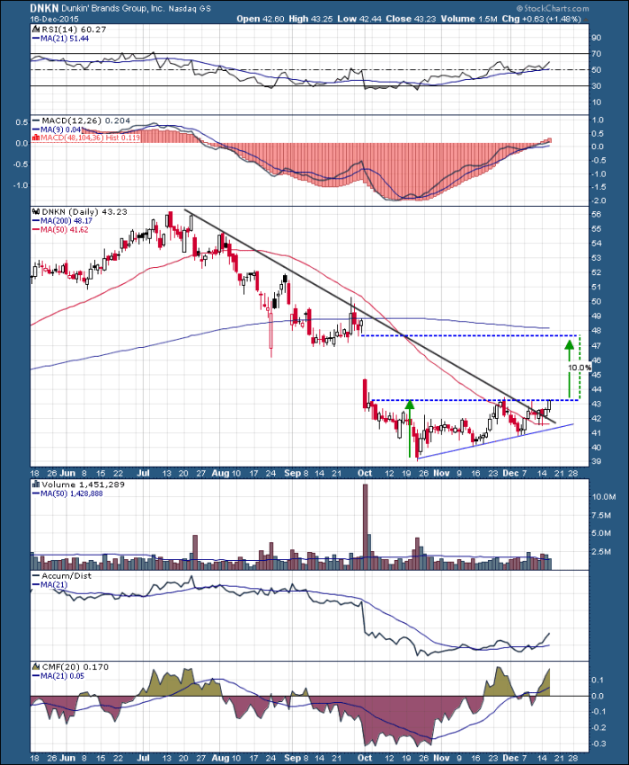
Task: Click the 70 level on the RSI axis
Action: 597,54
